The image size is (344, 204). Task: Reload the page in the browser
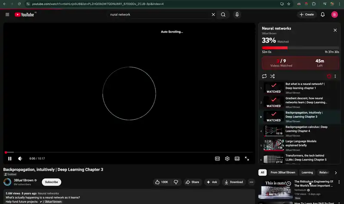(x=19, y=4)
